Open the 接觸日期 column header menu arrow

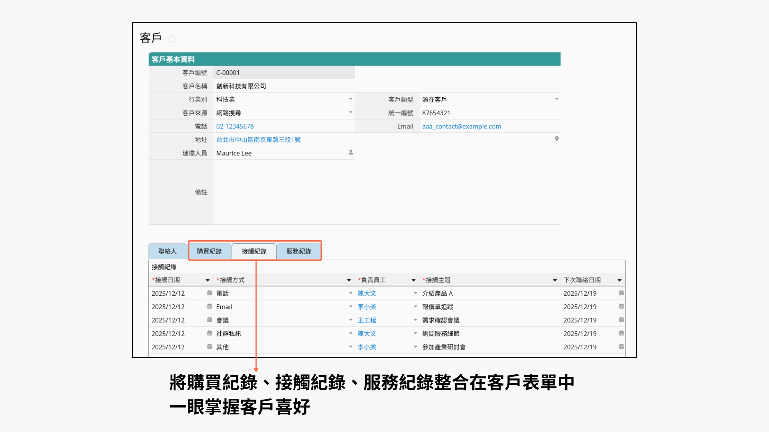(207, 280)
